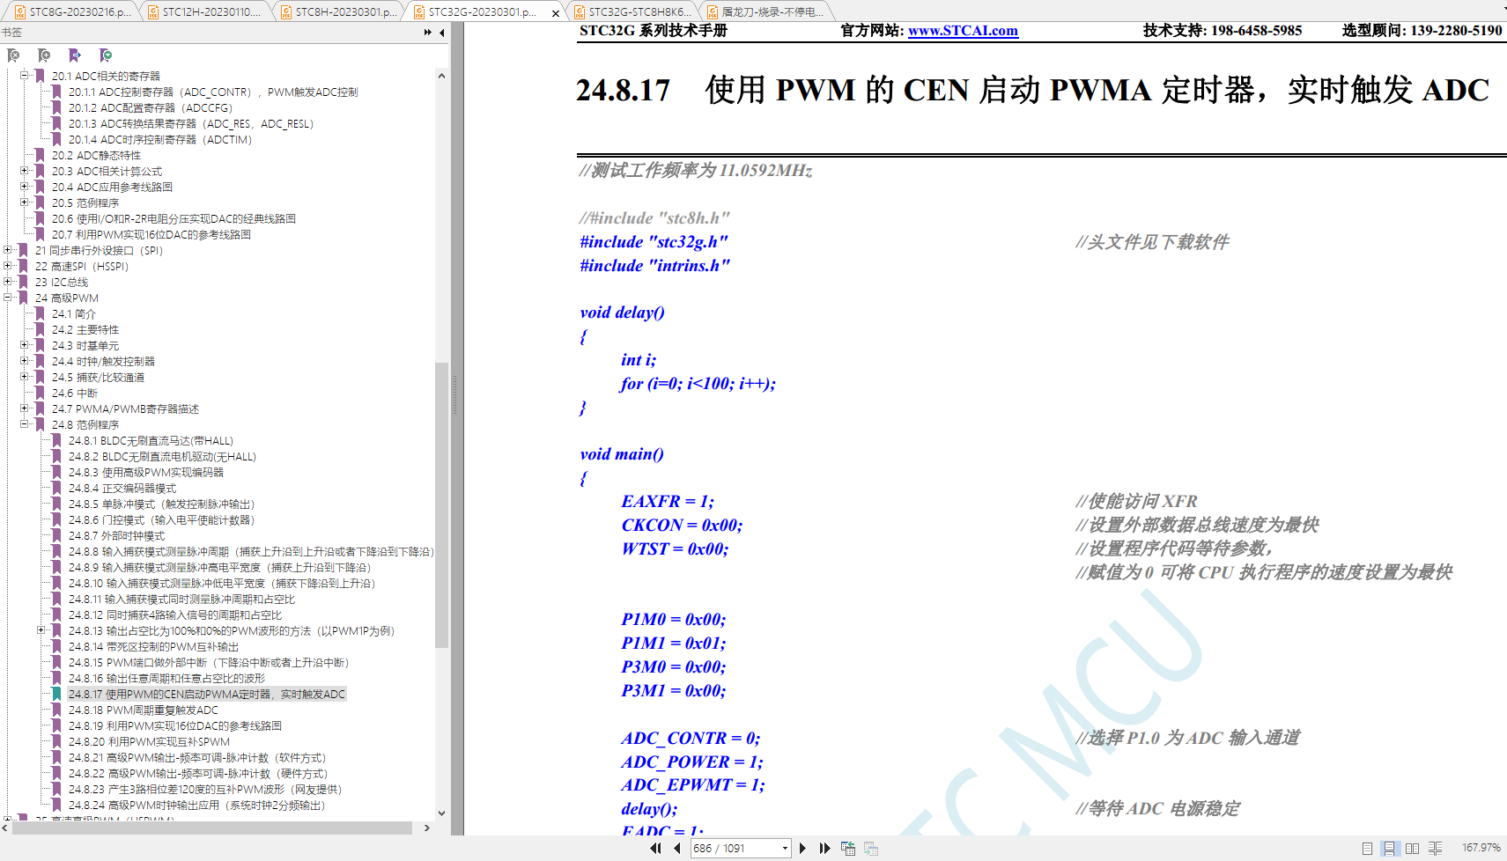This screenshot has height=861, width=1507.
Task: Open bookmark 20.2 ADC静态特性
Action: coord(96,155)
